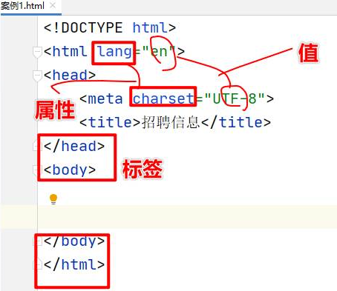Collapse the head tag fold marker
337x291 pixels.
[37, 76]
